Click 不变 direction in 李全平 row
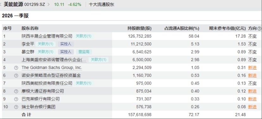The width and height of the screenshot is (262, 119). [x=252, y=44]
